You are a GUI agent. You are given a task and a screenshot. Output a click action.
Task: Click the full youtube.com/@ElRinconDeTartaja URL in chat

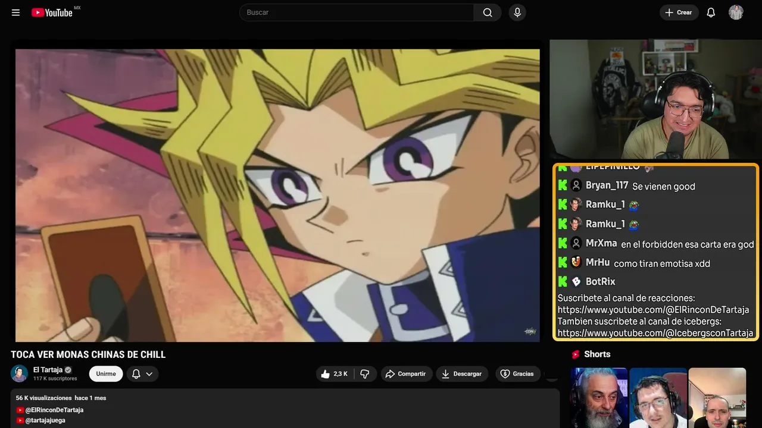pos(654,310)
